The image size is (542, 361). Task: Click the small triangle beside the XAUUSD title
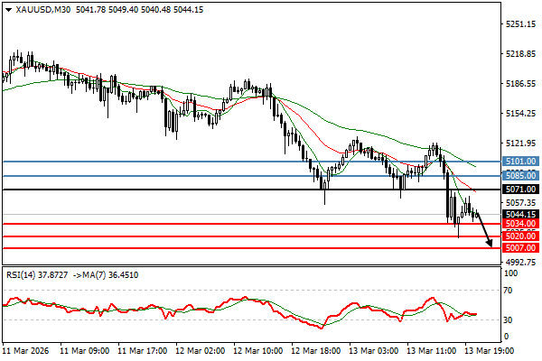coord(7,10)
